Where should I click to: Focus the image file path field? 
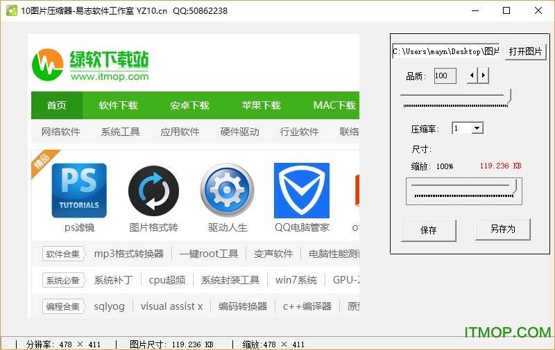445,51
